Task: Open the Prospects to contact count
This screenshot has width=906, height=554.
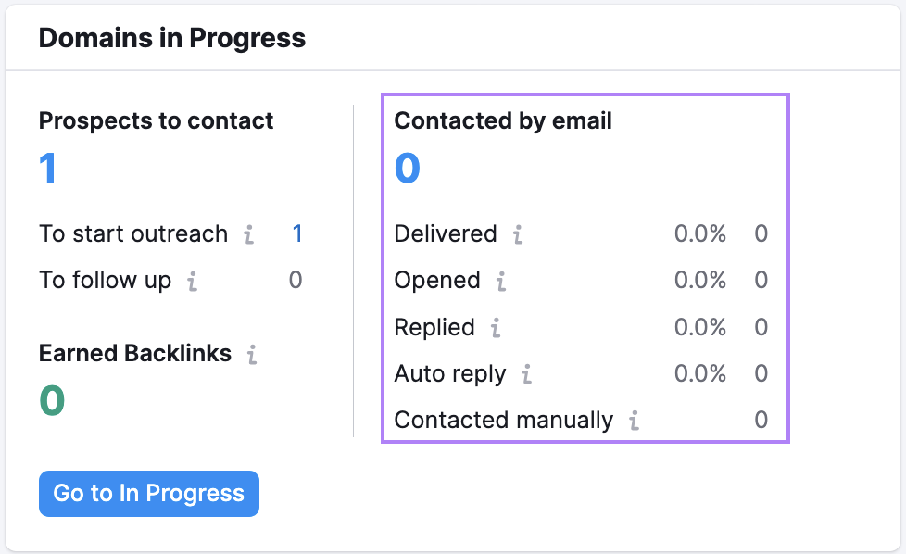Action: [x=47, y=169]
